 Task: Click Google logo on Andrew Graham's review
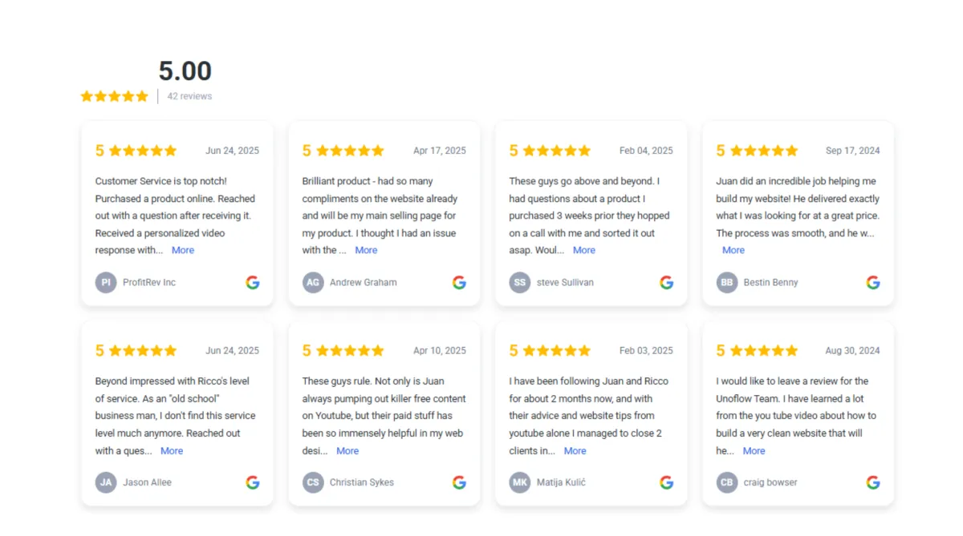(x=459, y=282)
